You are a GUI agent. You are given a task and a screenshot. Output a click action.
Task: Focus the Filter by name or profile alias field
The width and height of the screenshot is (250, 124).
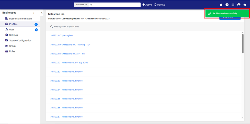(145, 27)
